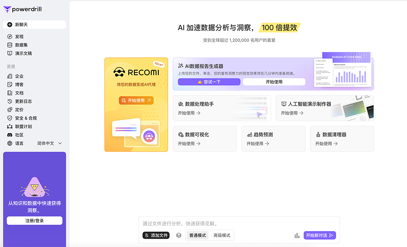Click the 联盟计划 people icon

tap(10, 126)
